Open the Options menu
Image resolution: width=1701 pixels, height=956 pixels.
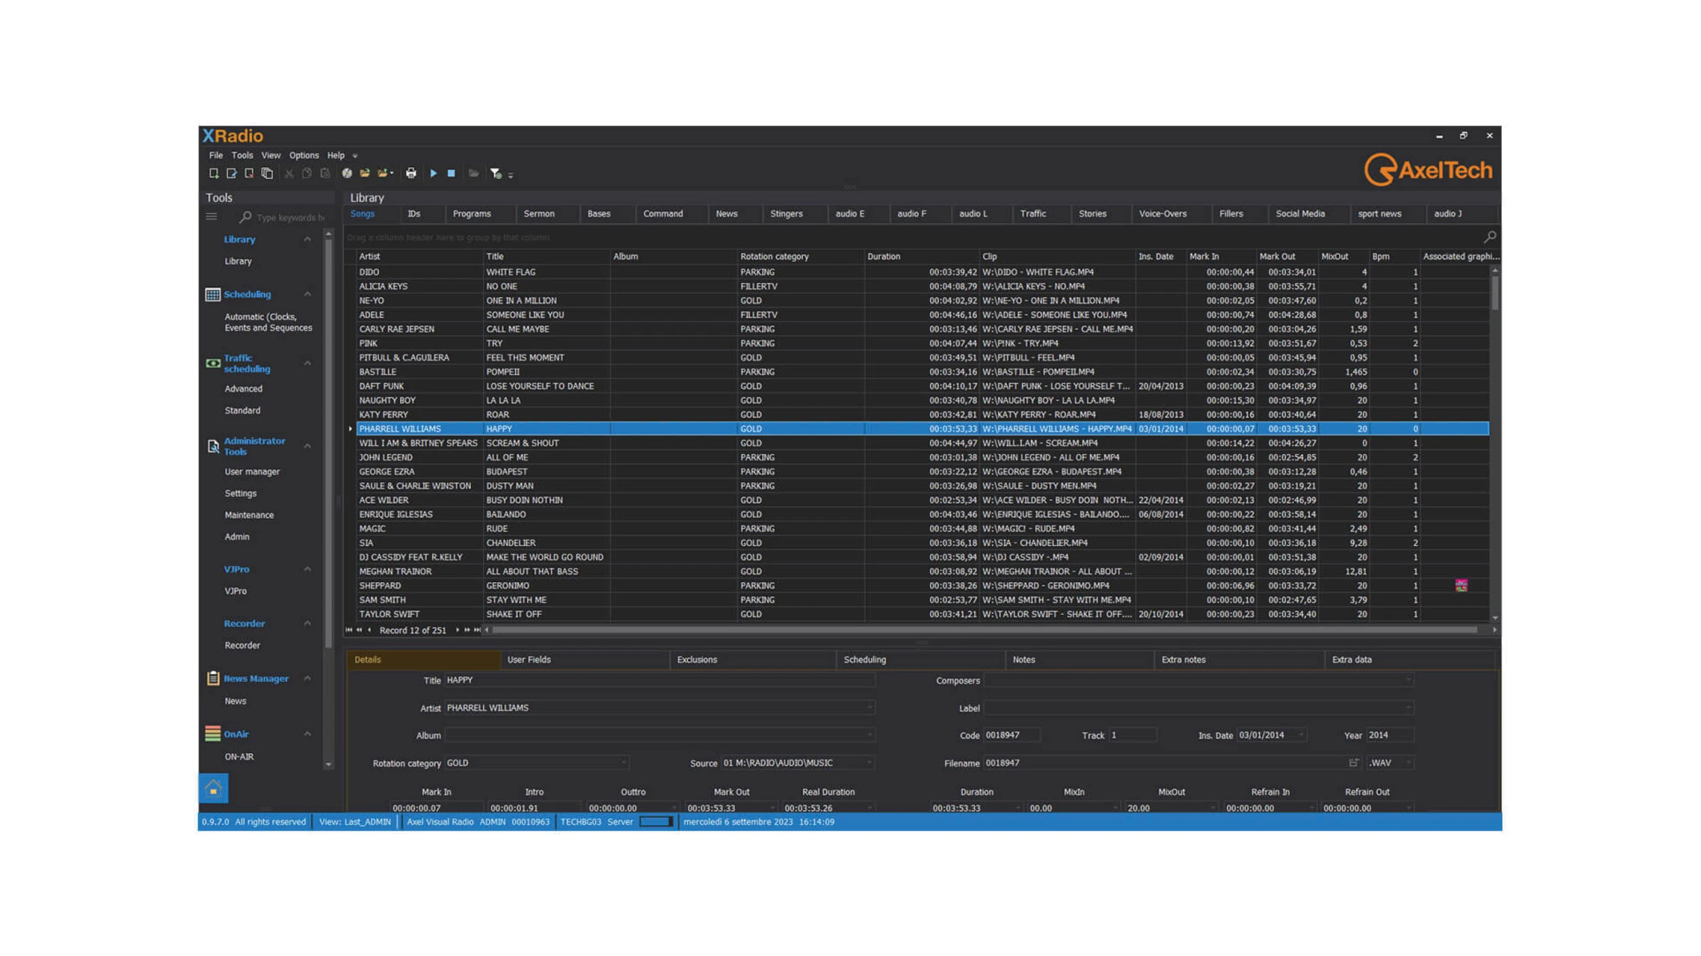303,155
